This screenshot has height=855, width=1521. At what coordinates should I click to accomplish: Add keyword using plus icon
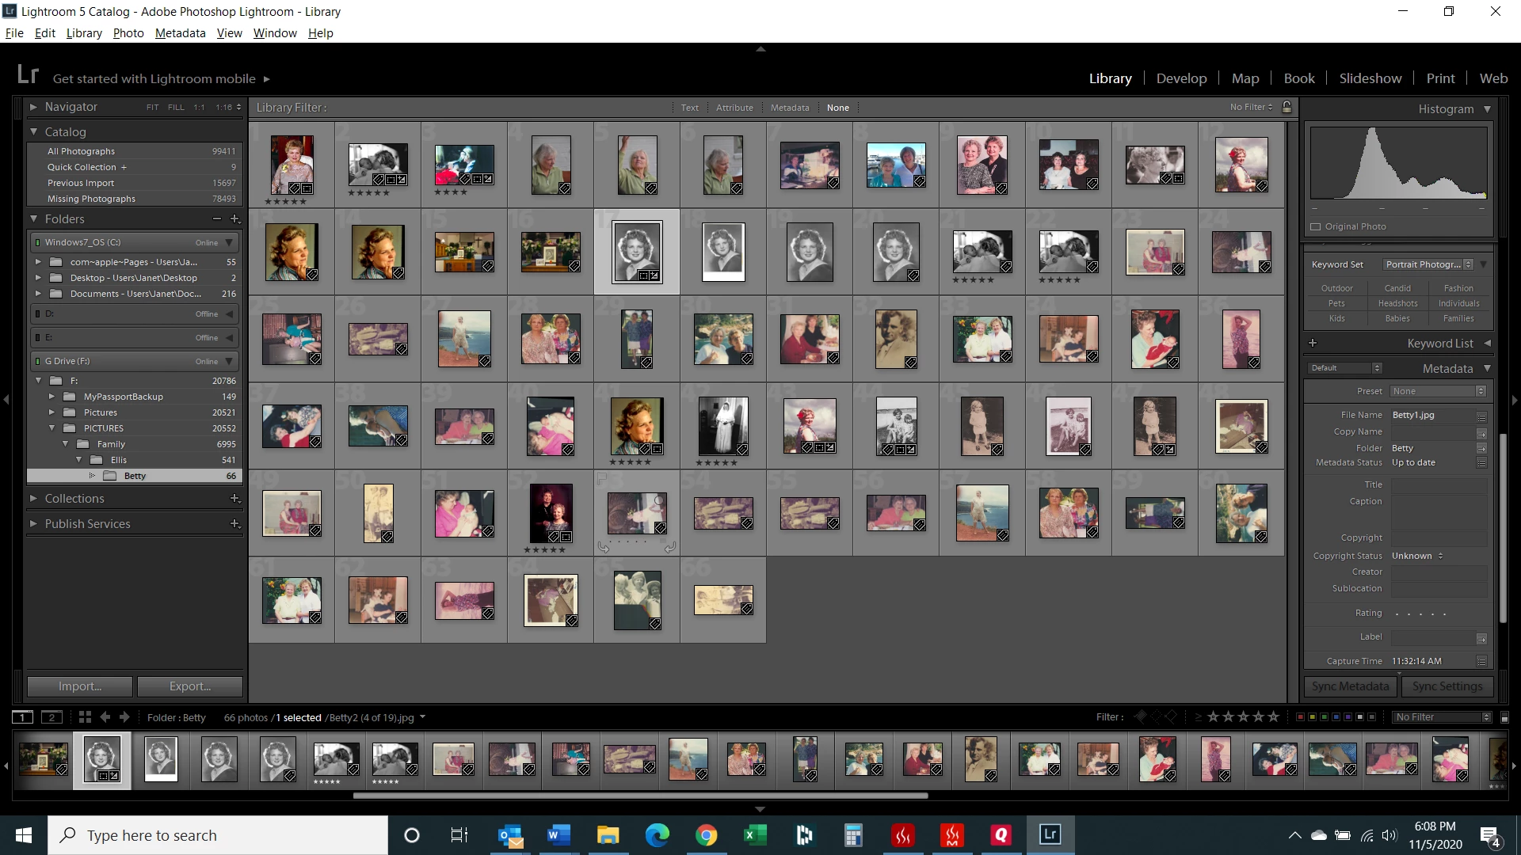click(1313, 343)
